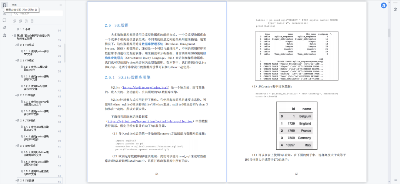
Task: Go to bookmark 2.5.1 使用PyTables模块读写HDF5文件
Action: (36, 153)
